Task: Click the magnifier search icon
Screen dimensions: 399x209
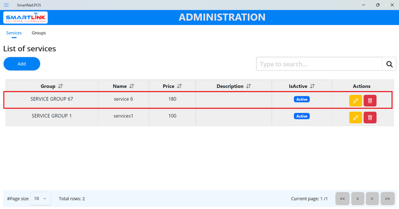Action: [x=389, y=64]
